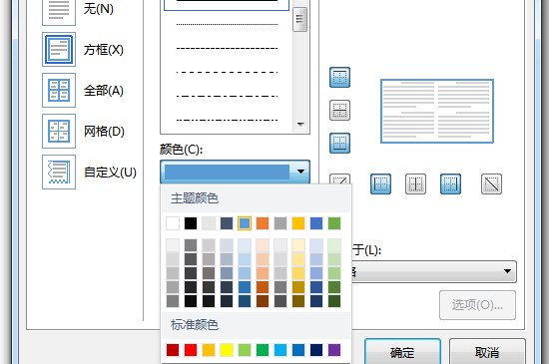Toggle the top border button in preview
This screenshot has height=364, width=549.
pos(339,77)
